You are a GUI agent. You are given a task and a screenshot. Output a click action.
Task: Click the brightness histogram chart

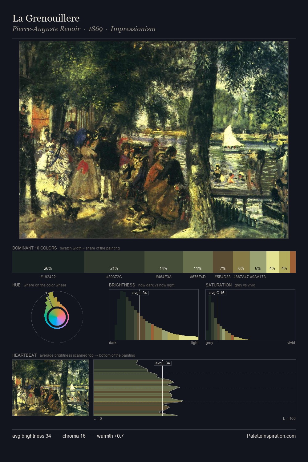coord(154,315)
